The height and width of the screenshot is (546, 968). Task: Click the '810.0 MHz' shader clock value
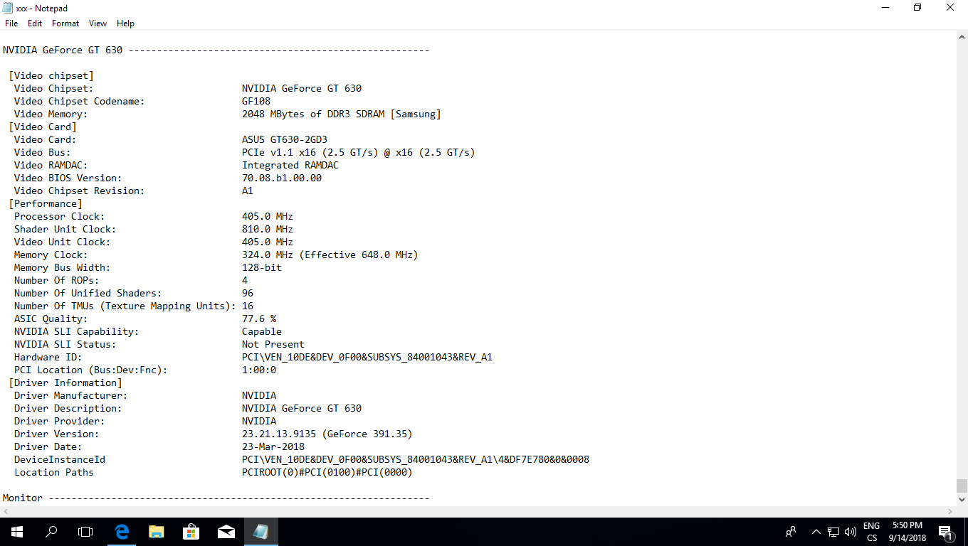[x=268, y=230]
